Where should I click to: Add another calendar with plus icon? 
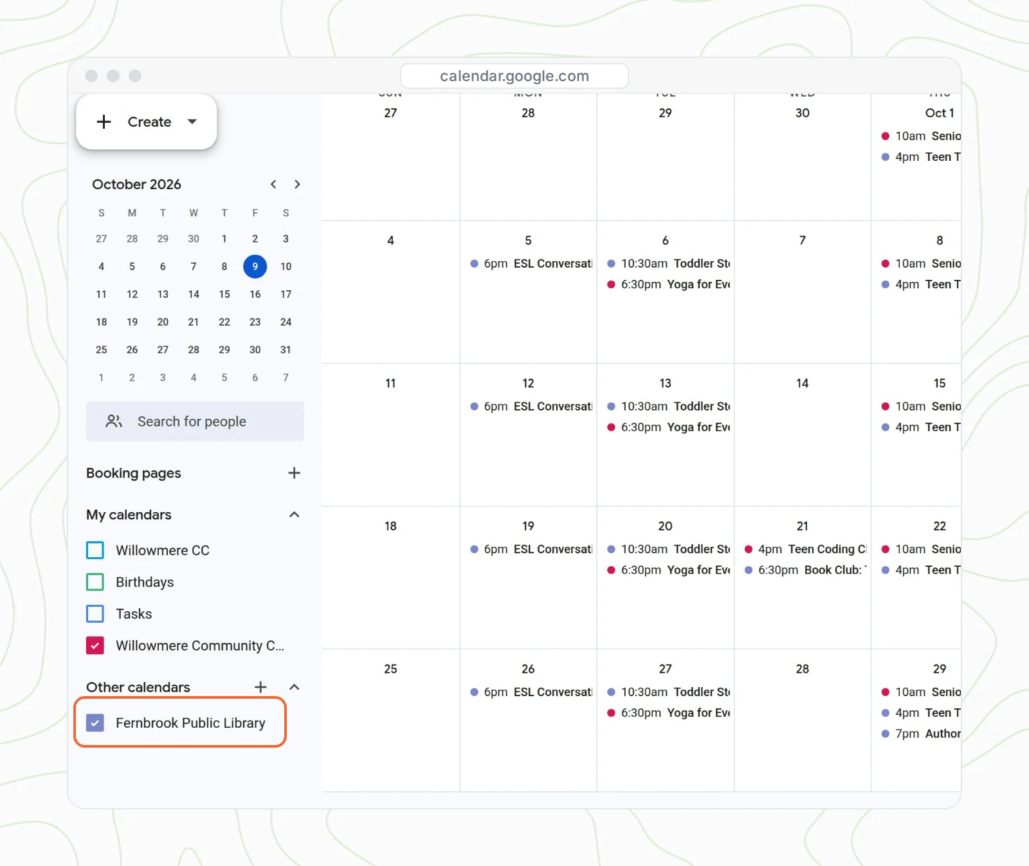click(260, 687)
